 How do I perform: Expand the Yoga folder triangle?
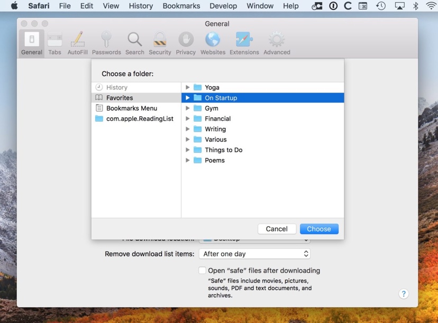click(188, 87)
